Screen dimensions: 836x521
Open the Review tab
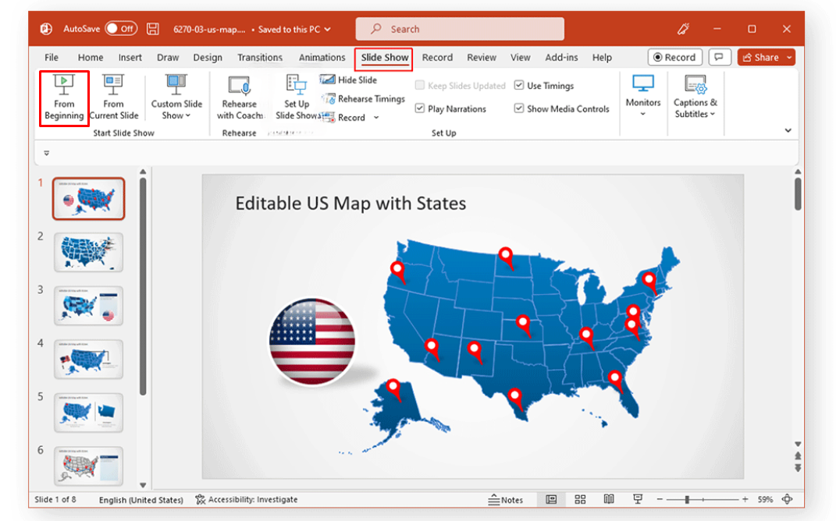point(482,58)
